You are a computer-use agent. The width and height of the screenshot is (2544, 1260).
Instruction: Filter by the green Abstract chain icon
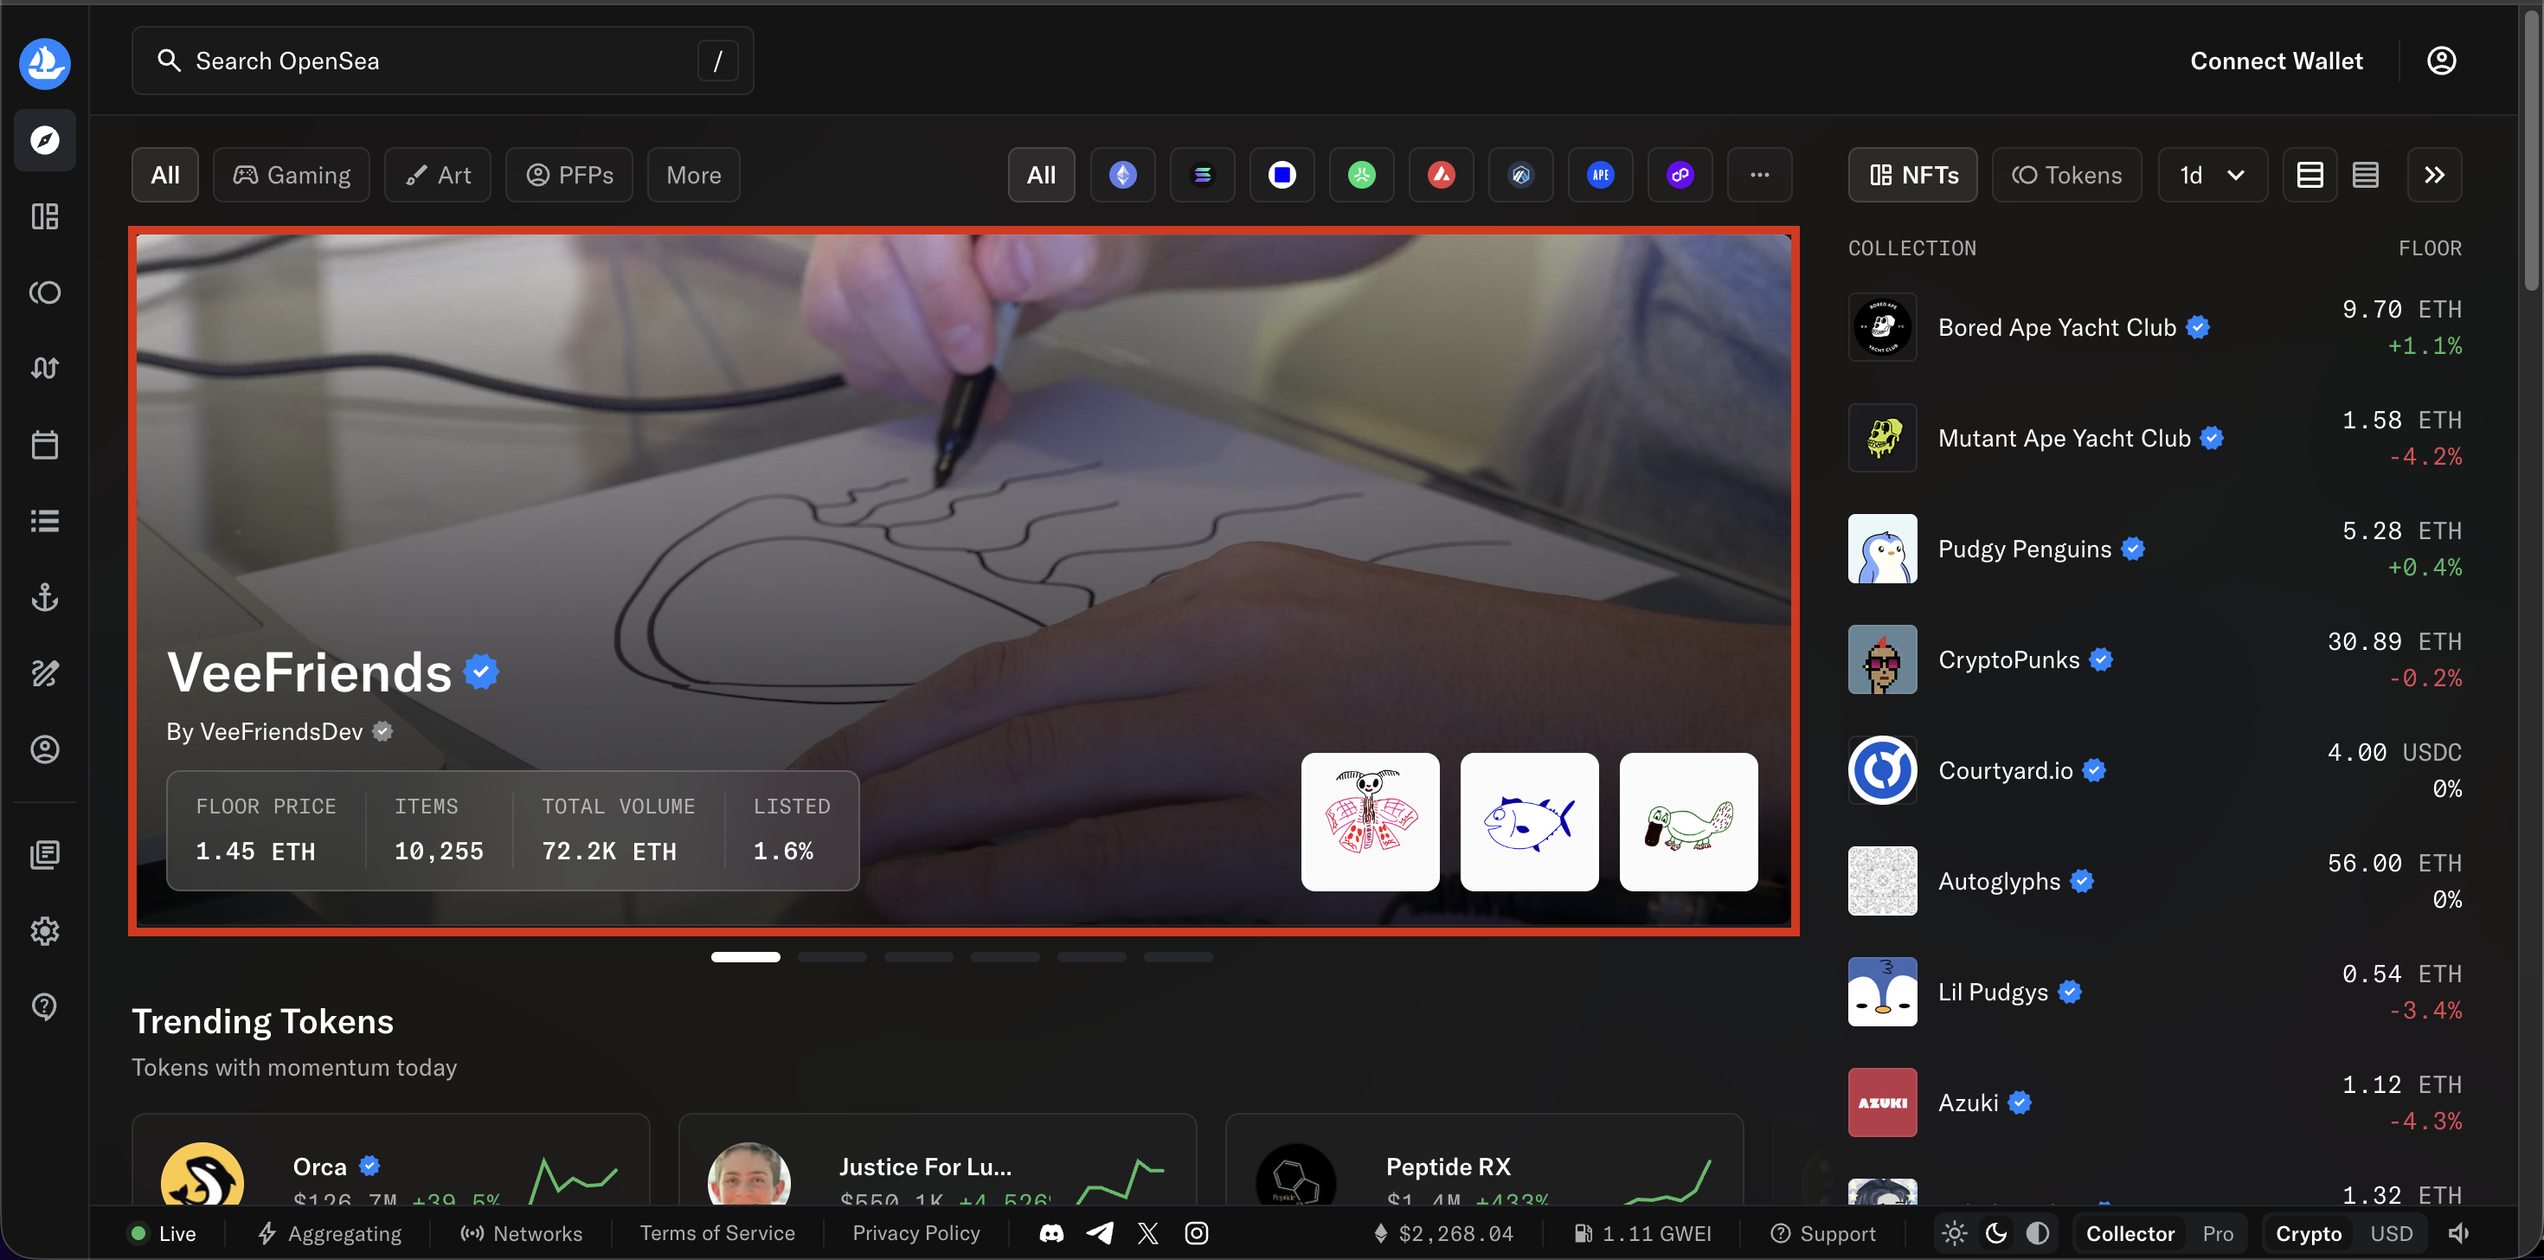click(x=1362, y=175)
